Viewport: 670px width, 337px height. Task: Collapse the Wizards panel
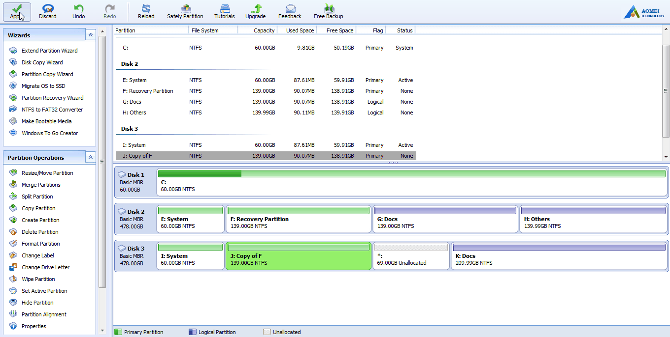pos(90,35)
